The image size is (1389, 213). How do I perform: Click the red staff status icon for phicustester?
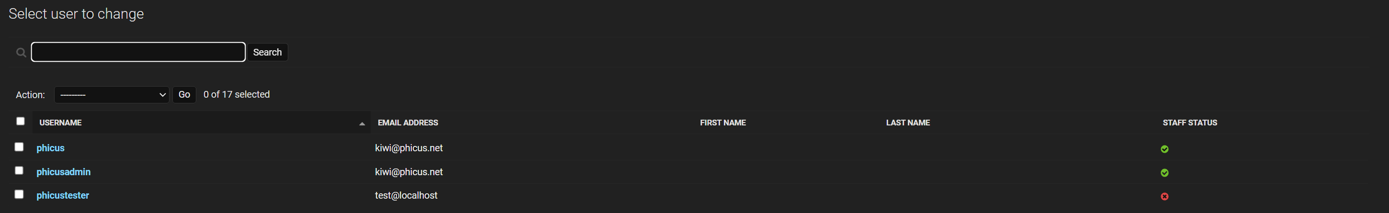point(1164,196)
